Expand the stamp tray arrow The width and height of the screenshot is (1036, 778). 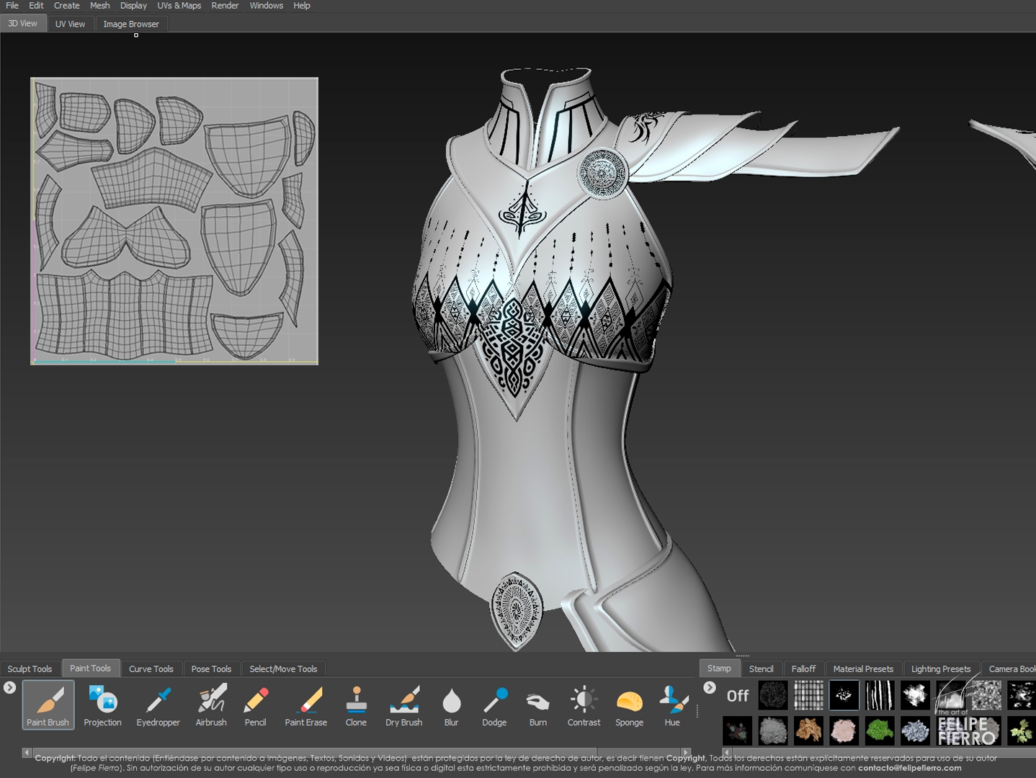[x=710, y=688]
